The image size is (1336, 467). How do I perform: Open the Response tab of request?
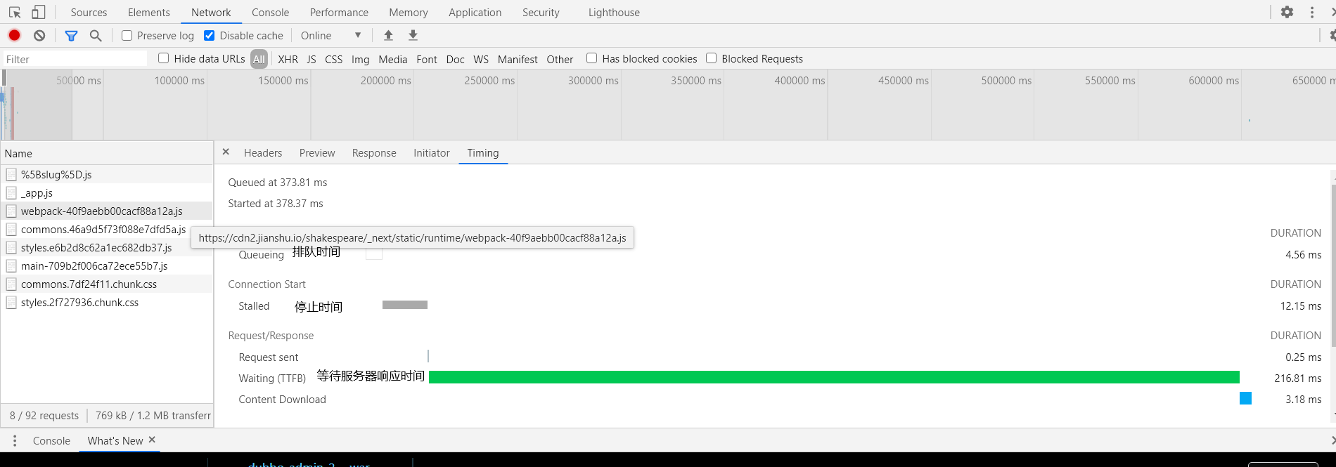pyautogui.click(x=374, y=152)
